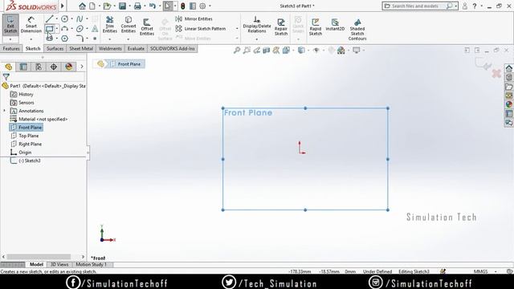Click the Save icon
The height and width of the screenshot is (289, 514).
tap(123, 6)
